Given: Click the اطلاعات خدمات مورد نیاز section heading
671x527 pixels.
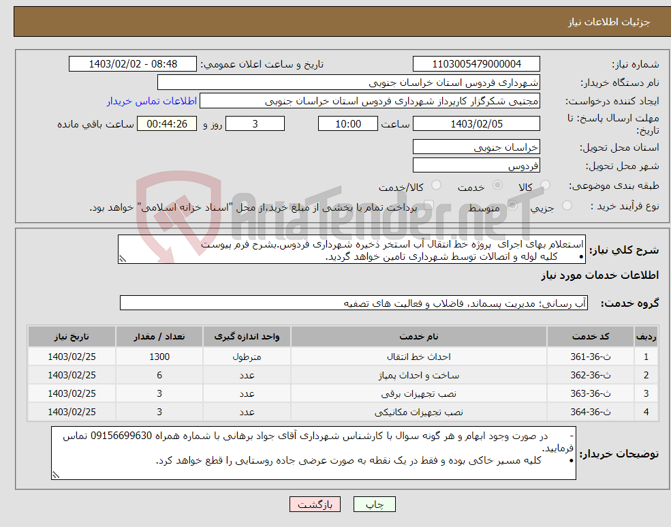Looking at the screenshot, I should [600, 275].
